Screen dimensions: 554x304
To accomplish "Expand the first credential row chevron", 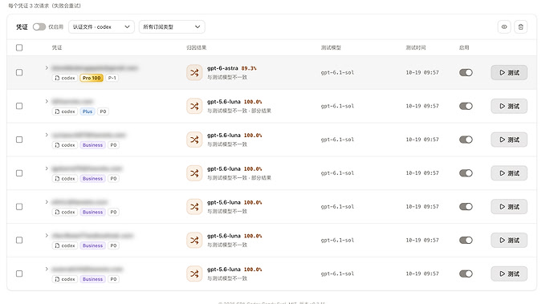I will (x=47, y=68).
